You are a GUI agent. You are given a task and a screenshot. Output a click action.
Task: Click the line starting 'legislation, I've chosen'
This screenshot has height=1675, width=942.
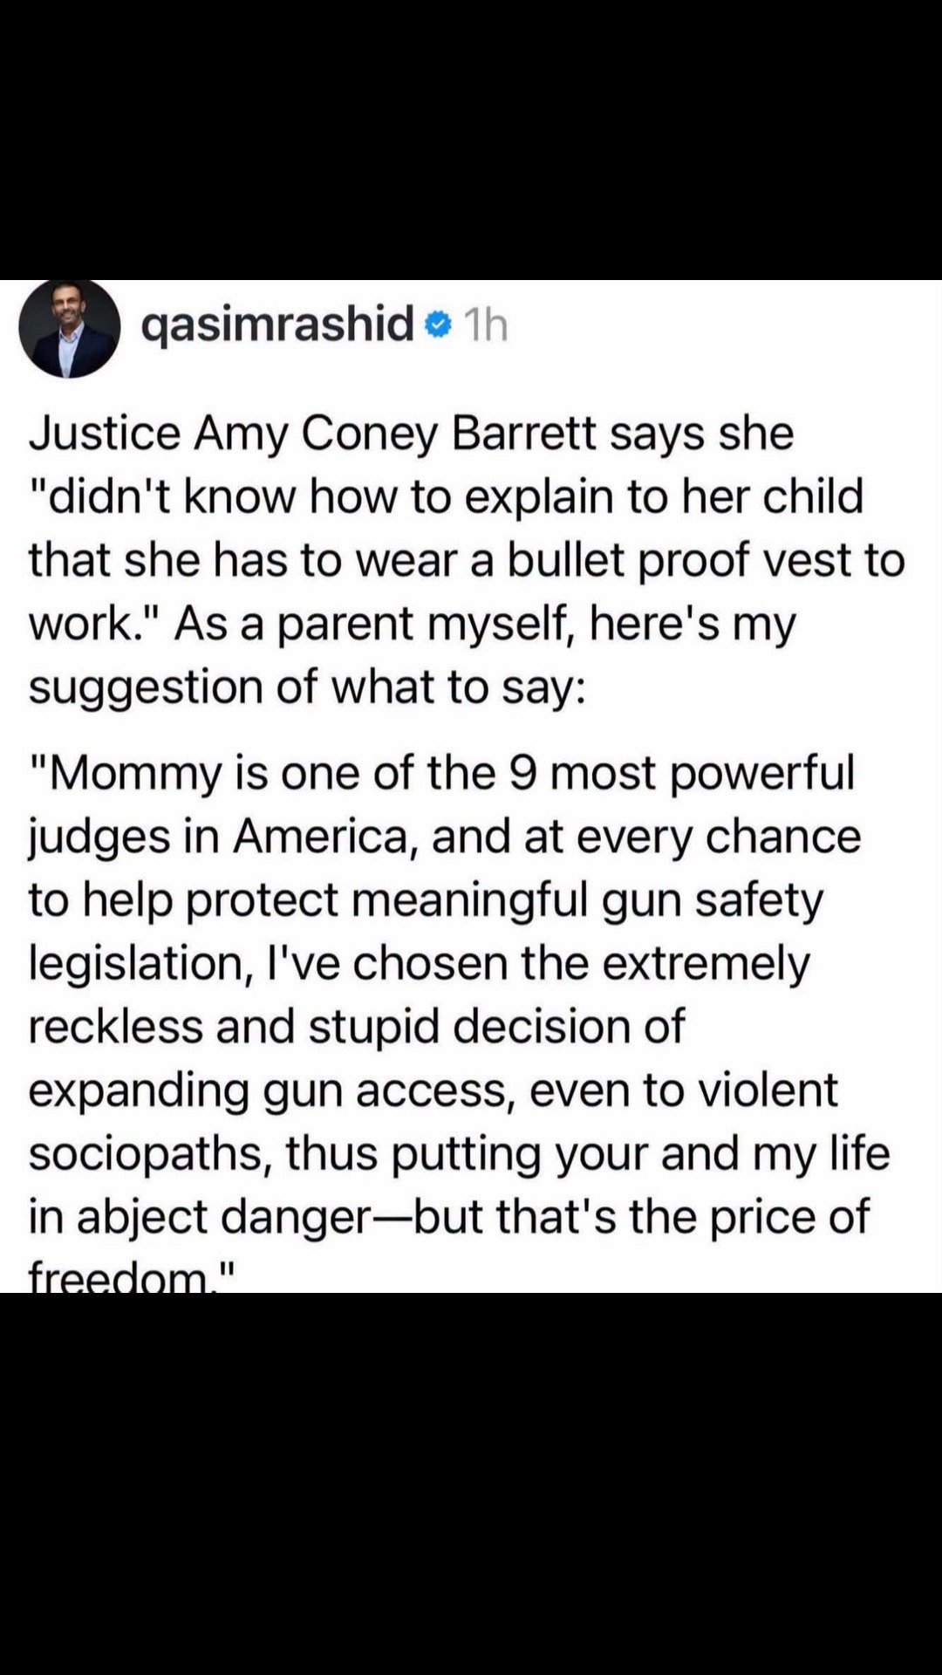pyautogui.click(x=420, y=963)
